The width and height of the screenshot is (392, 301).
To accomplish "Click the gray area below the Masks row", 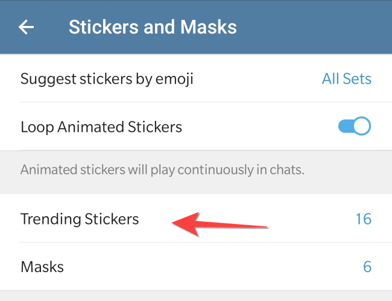I will (196, 296).
